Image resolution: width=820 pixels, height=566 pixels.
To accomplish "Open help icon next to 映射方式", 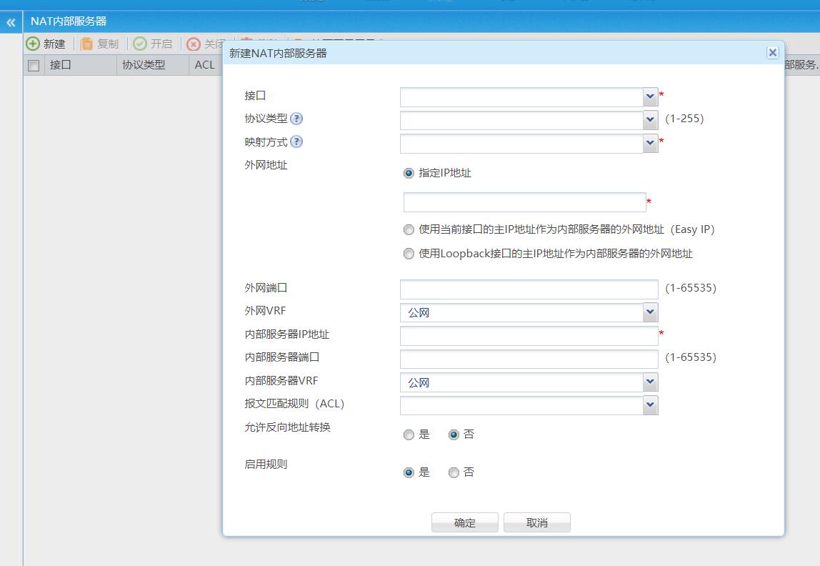I will (296, 141).
